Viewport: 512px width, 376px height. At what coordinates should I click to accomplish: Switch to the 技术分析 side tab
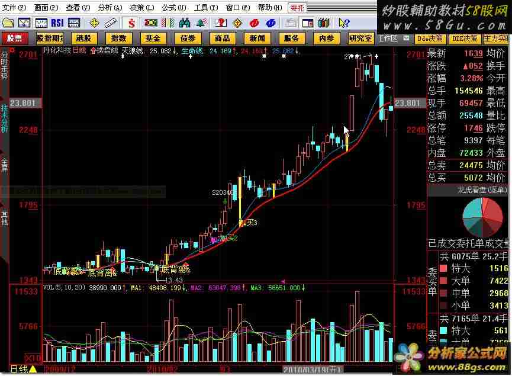click(4, 118)
